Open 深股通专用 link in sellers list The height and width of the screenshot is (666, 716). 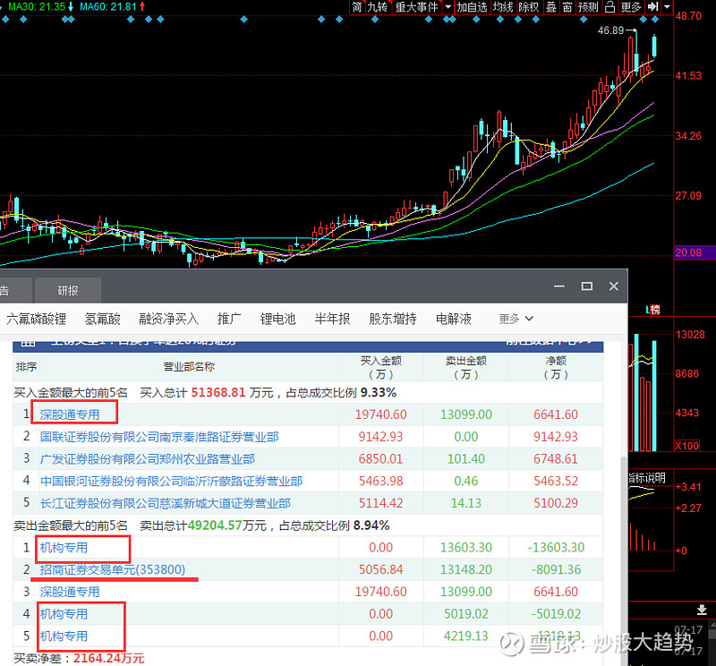point(70,592)
